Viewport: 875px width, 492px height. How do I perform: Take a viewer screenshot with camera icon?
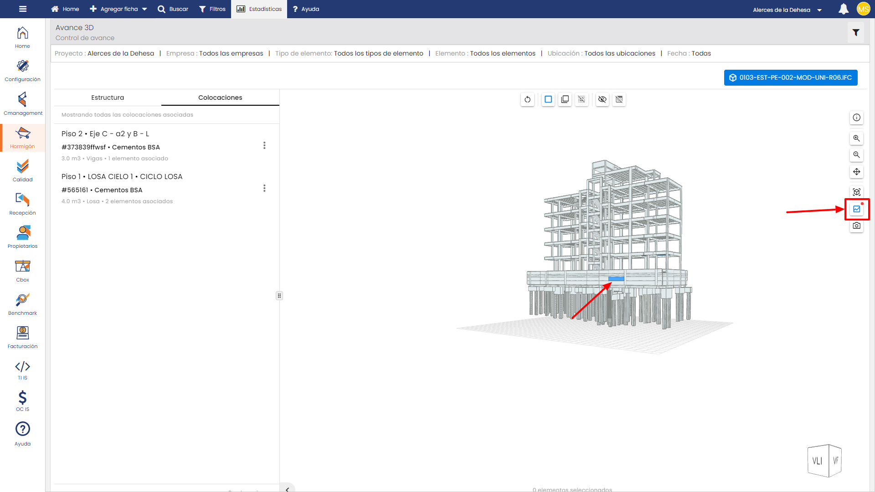tap(856, 225)
